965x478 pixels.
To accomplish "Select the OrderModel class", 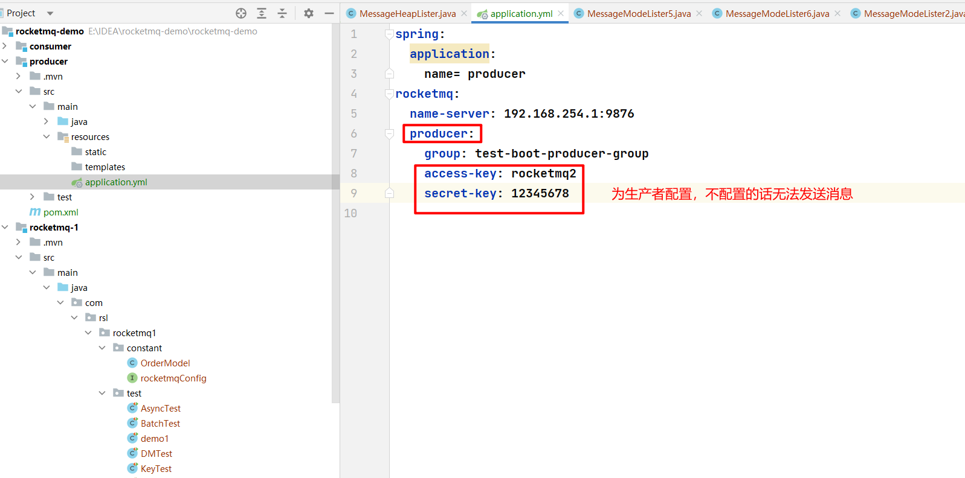I will click(x=165, y=363).
